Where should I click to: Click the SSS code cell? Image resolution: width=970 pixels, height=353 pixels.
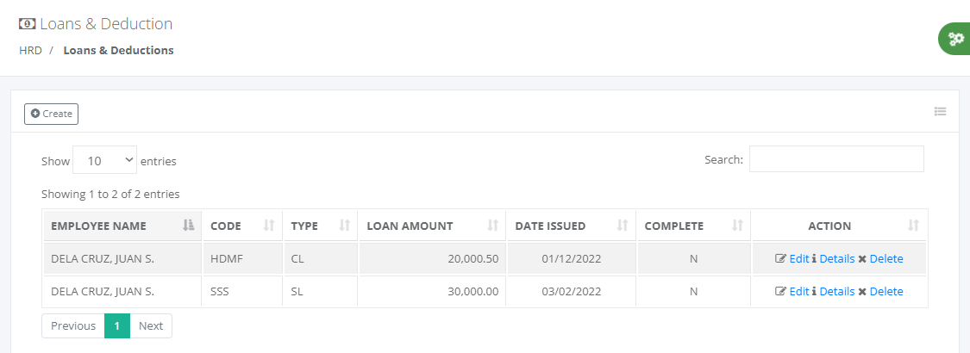pyautogui.click(x=242, y=291)
